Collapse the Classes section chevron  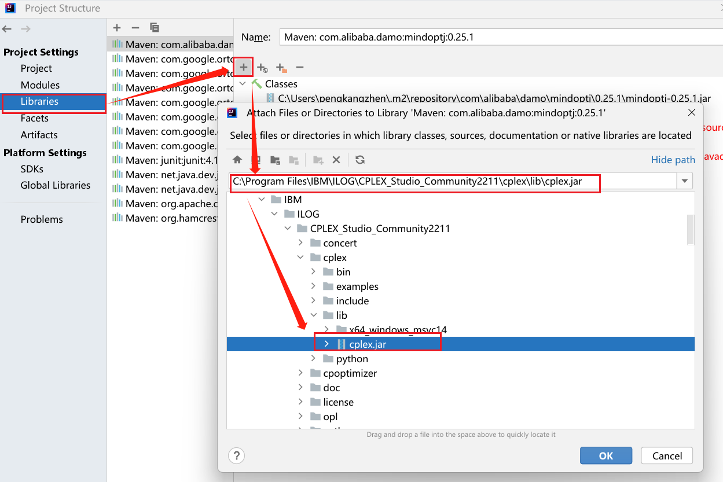[x=243, y=83]
